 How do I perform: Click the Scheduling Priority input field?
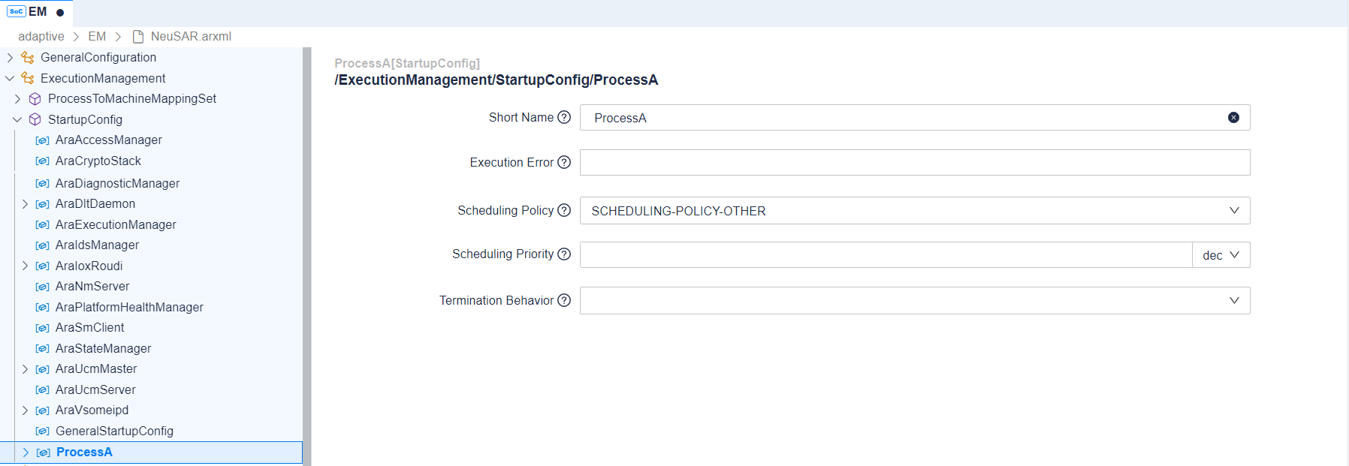pos(886,255)
